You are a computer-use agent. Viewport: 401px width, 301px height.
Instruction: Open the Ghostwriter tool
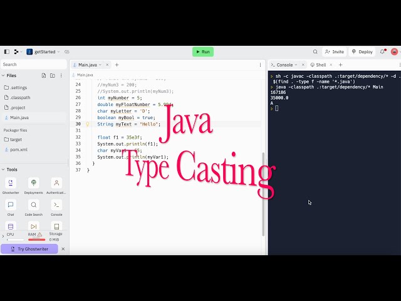click(11, 186)
